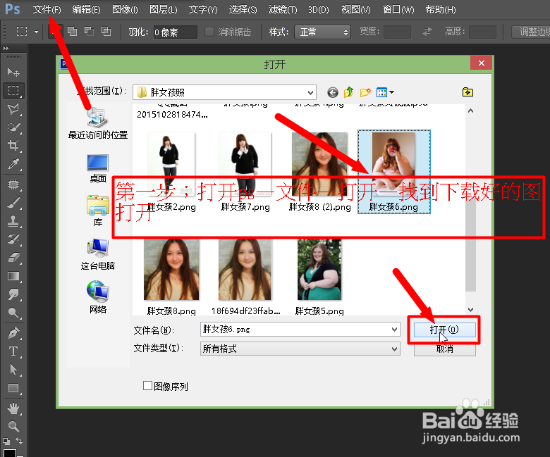This screenshot has width=550, height=457.
Task: Select the Eyedropper tool
Action: [x=13, y=163]
